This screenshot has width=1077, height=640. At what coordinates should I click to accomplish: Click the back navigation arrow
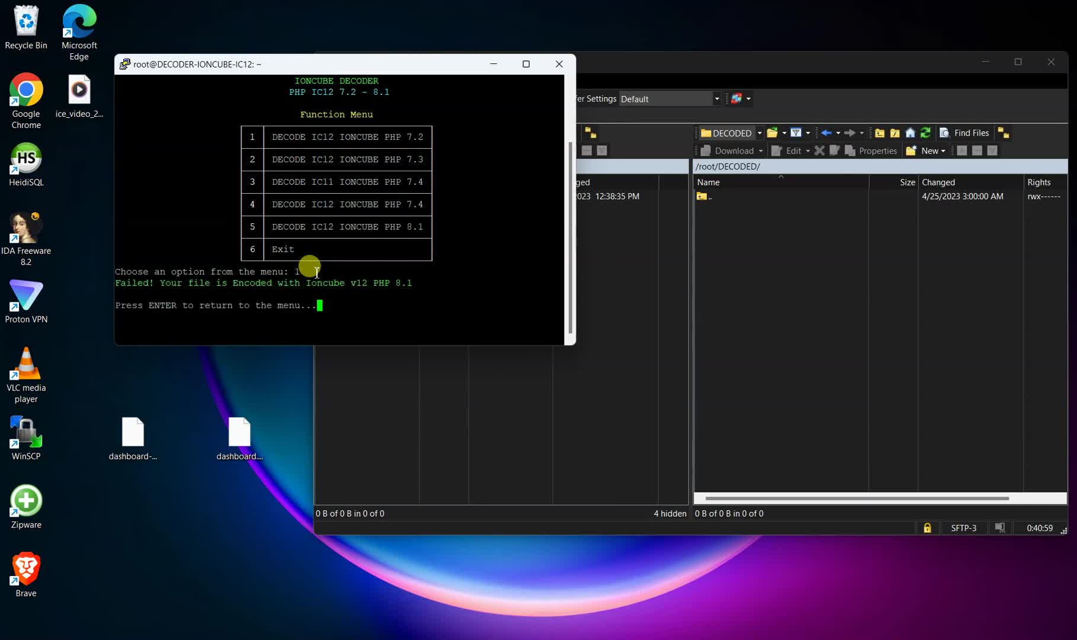click(827, 133)
